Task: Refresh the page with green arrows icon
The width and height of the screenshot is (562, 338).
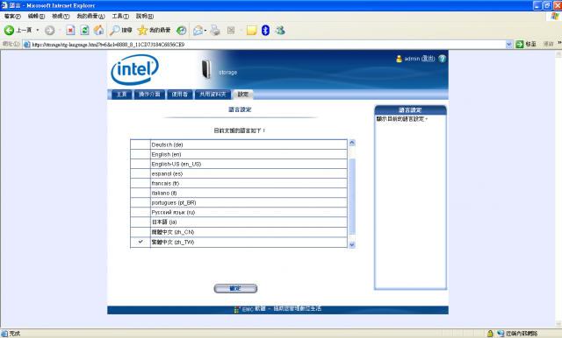Action: pos(84,31)
